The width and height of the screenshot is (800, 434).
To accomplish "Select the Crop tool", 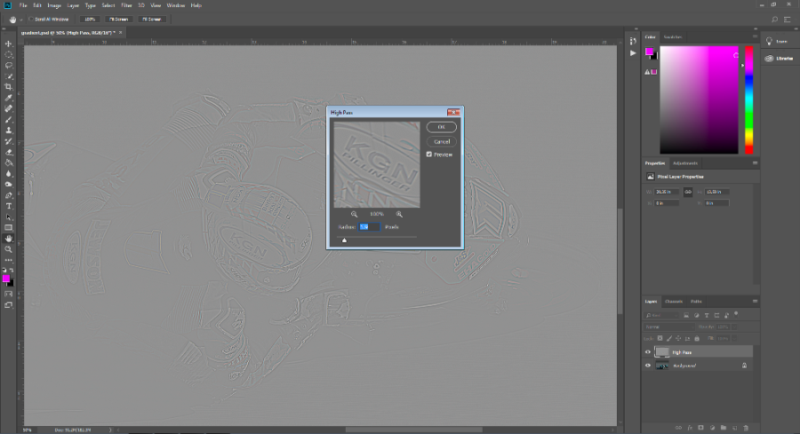I will tap(9, 87).
